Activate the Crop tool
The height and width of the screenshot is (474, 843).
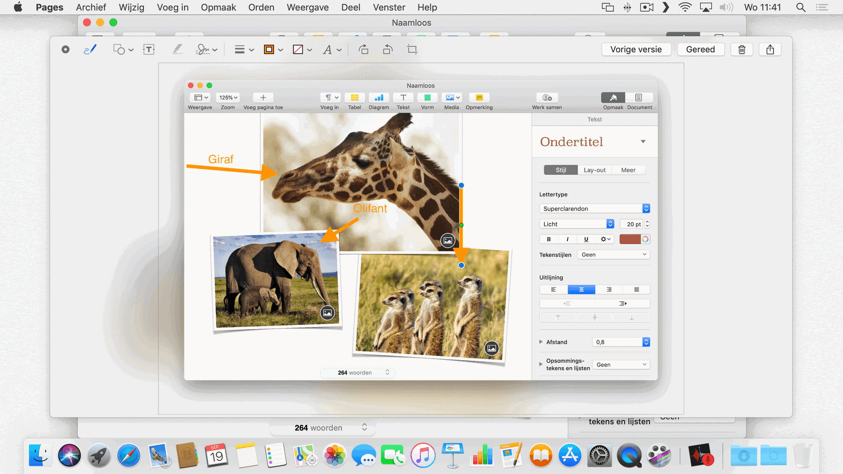coord(412,50)
